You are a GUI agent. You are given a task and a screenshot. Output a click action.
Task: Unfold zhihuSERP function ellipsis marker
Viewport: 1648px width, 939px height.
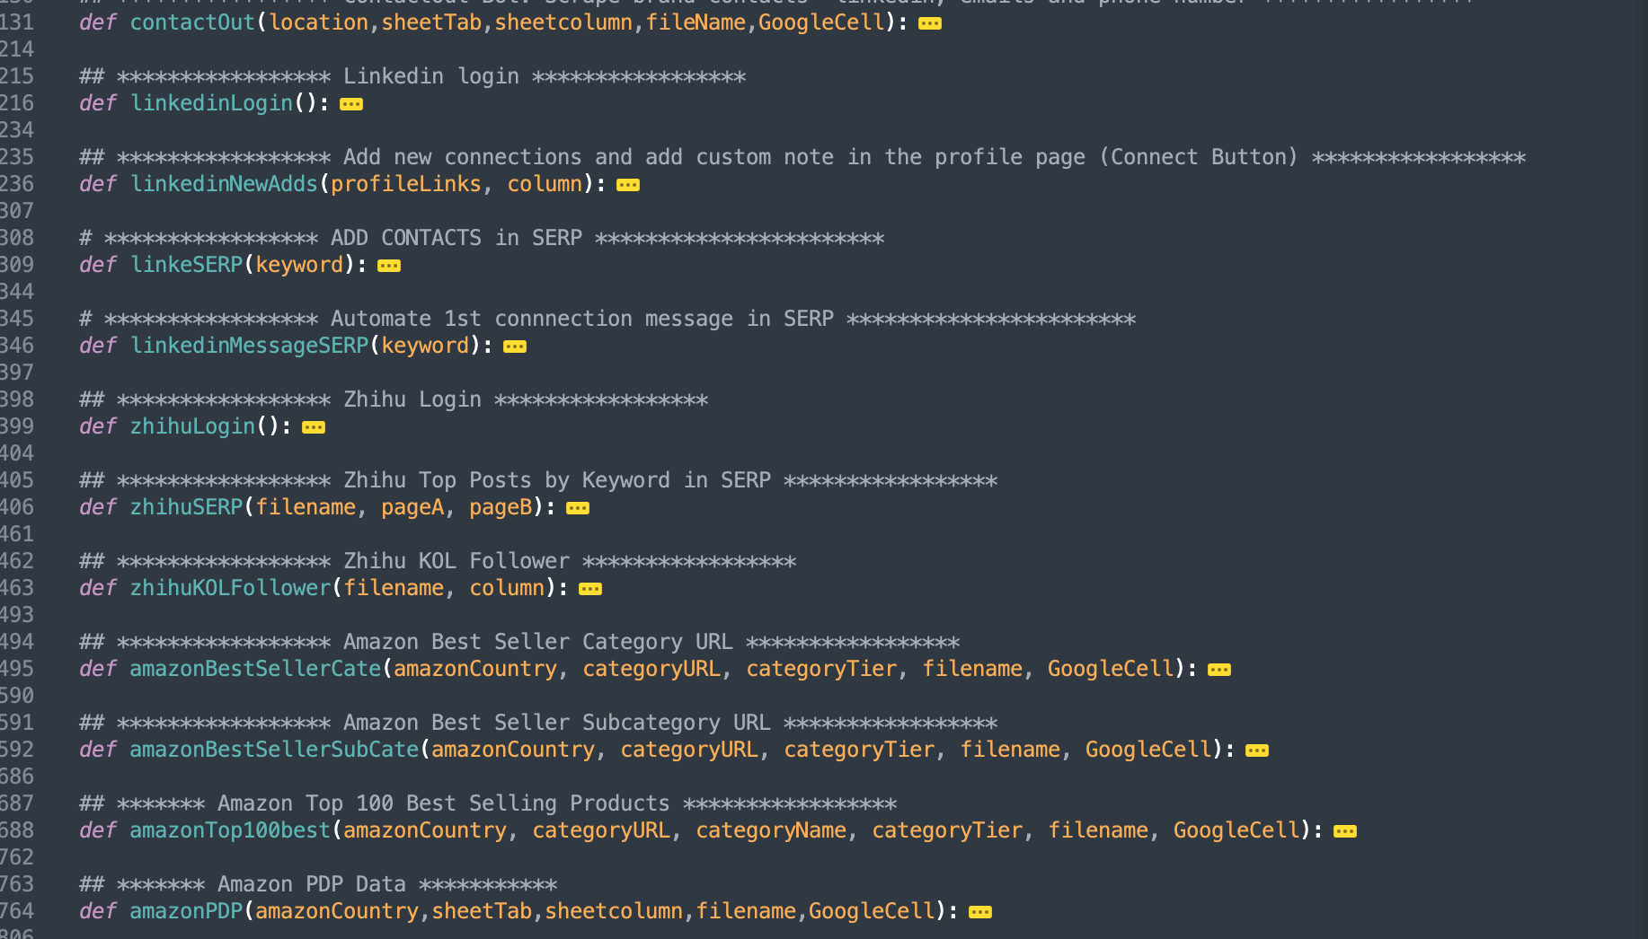point(578,508)
